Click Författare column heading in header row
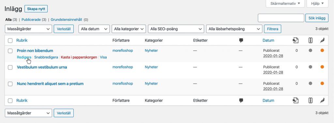The height and width of the screenshot is (123, 334). (121, 40)
